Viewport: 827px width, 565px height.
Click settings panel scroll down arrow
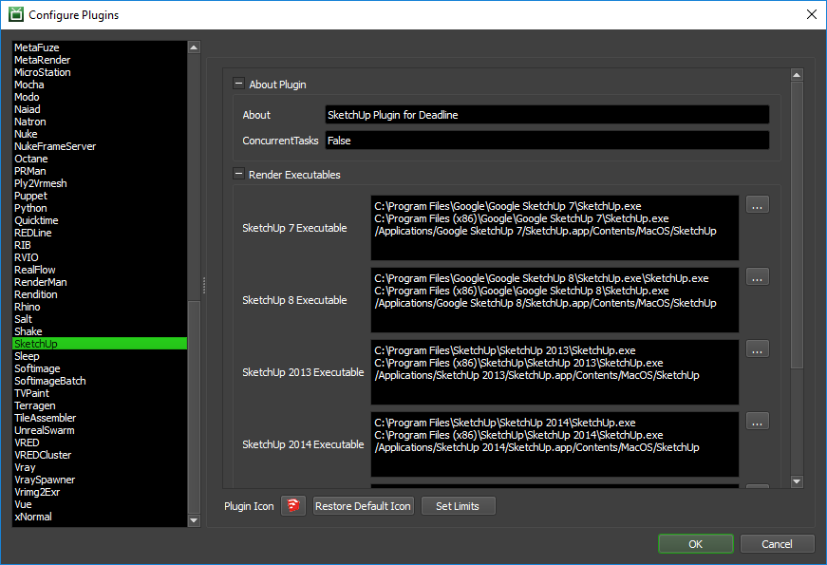coord(797,481)
